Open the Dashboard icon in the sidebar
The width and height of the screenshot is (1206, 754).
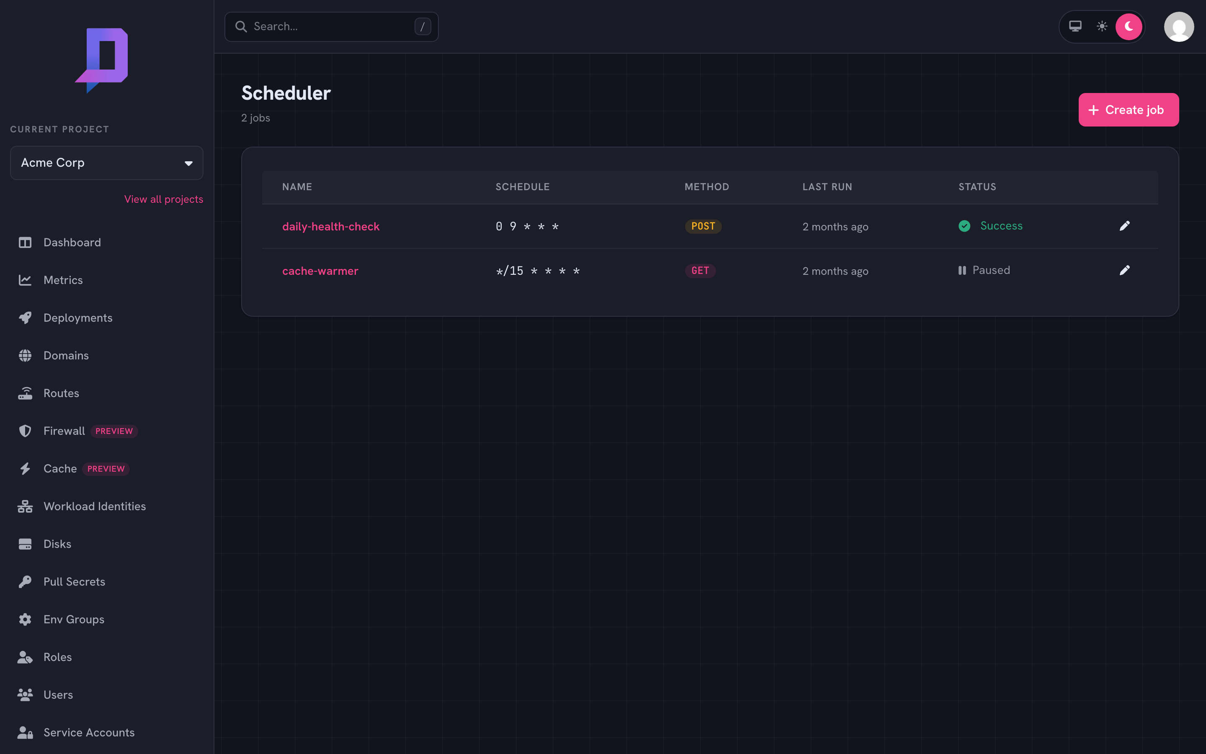tap(25, 243)
